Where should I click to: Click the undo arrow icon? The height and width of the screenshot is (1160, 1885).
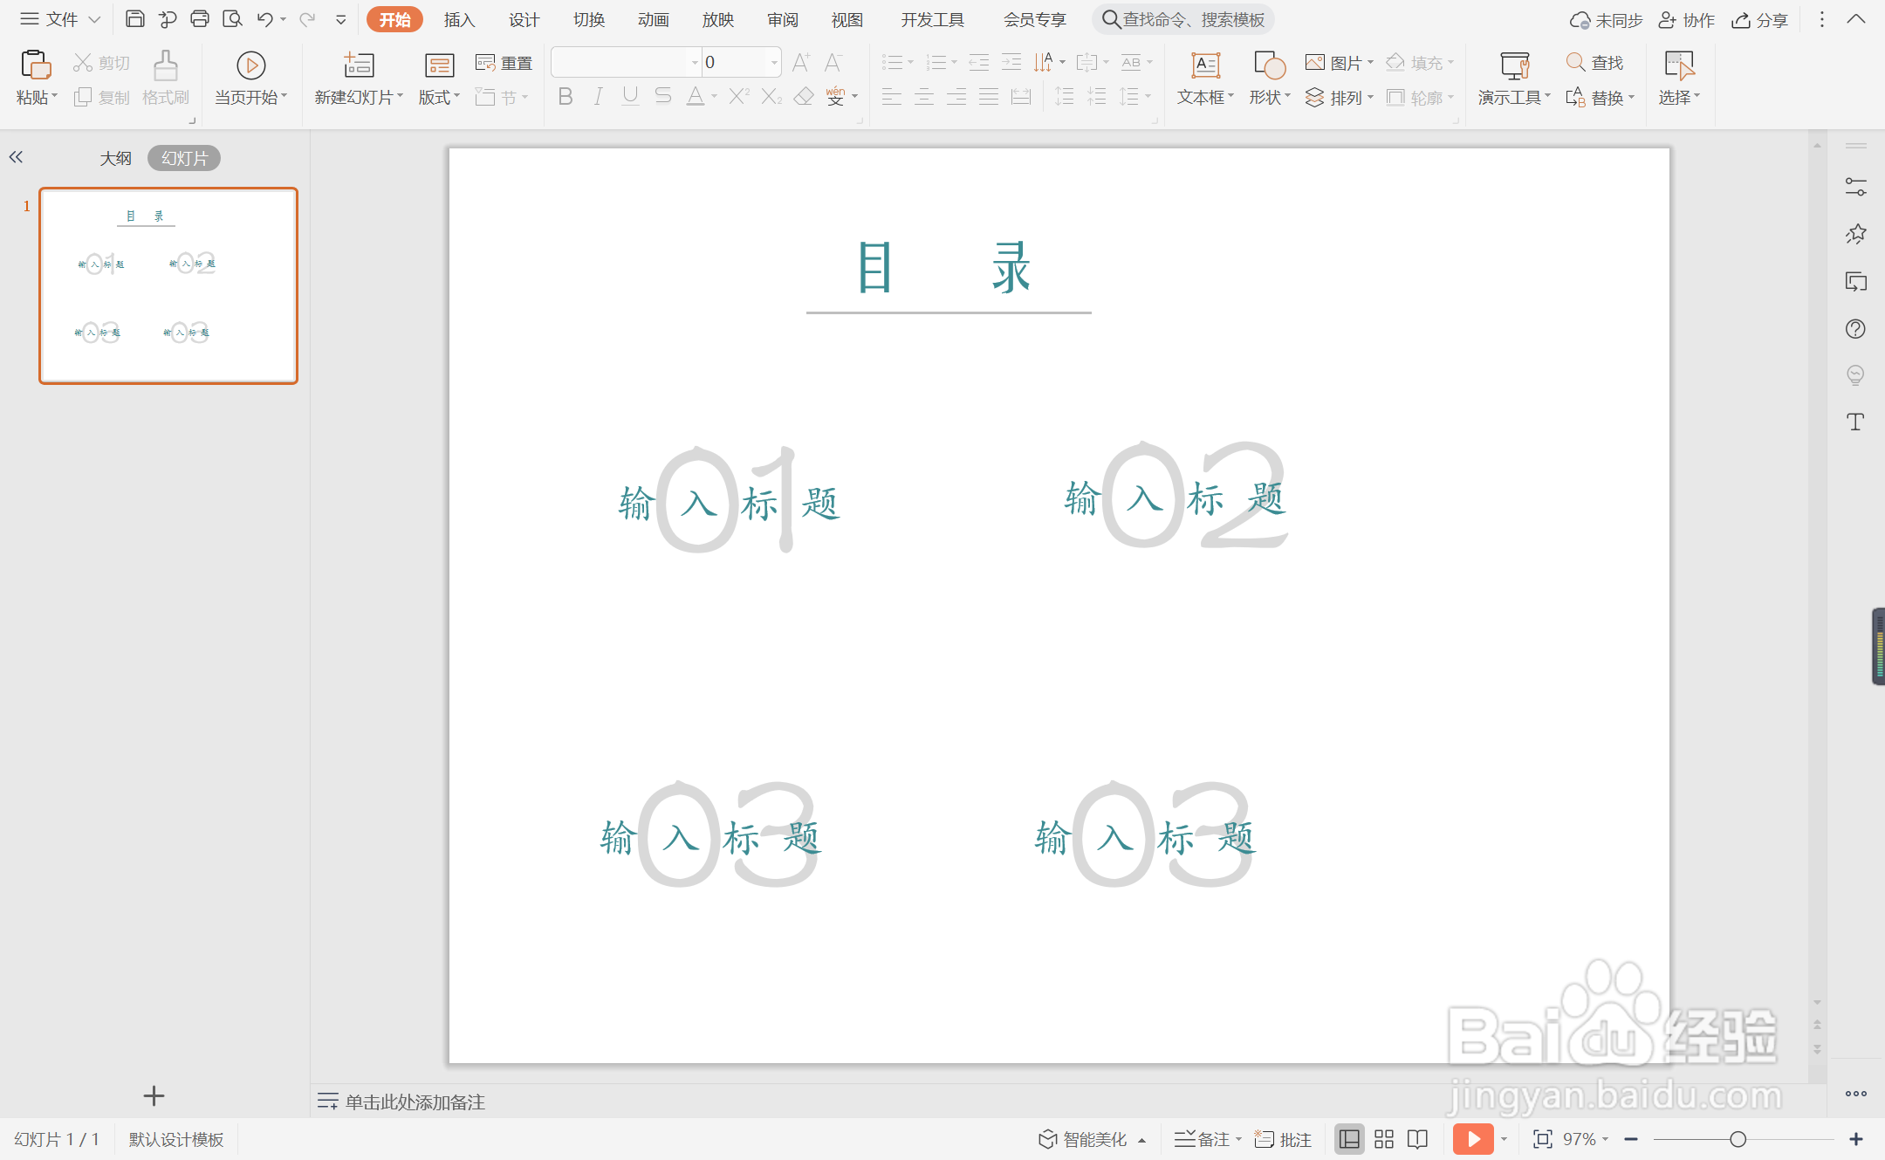tap(264, 19)
